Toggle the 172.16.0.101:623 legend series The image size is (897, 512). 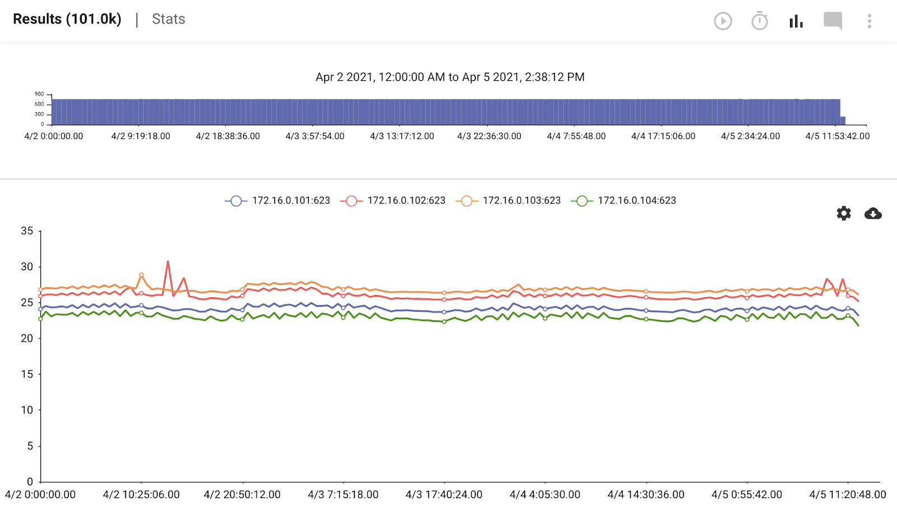point(291,201)
